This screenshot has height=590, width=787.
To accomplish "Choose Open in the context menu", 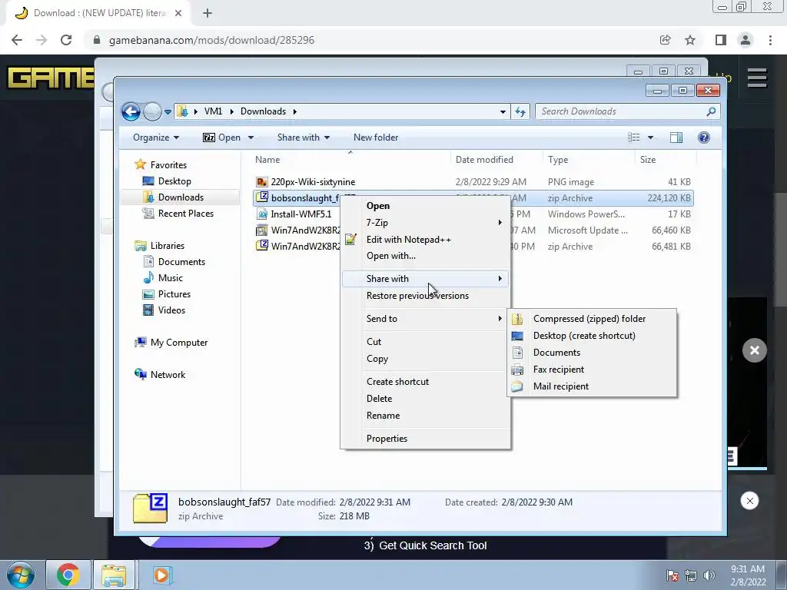I will (x=426, y=206).
